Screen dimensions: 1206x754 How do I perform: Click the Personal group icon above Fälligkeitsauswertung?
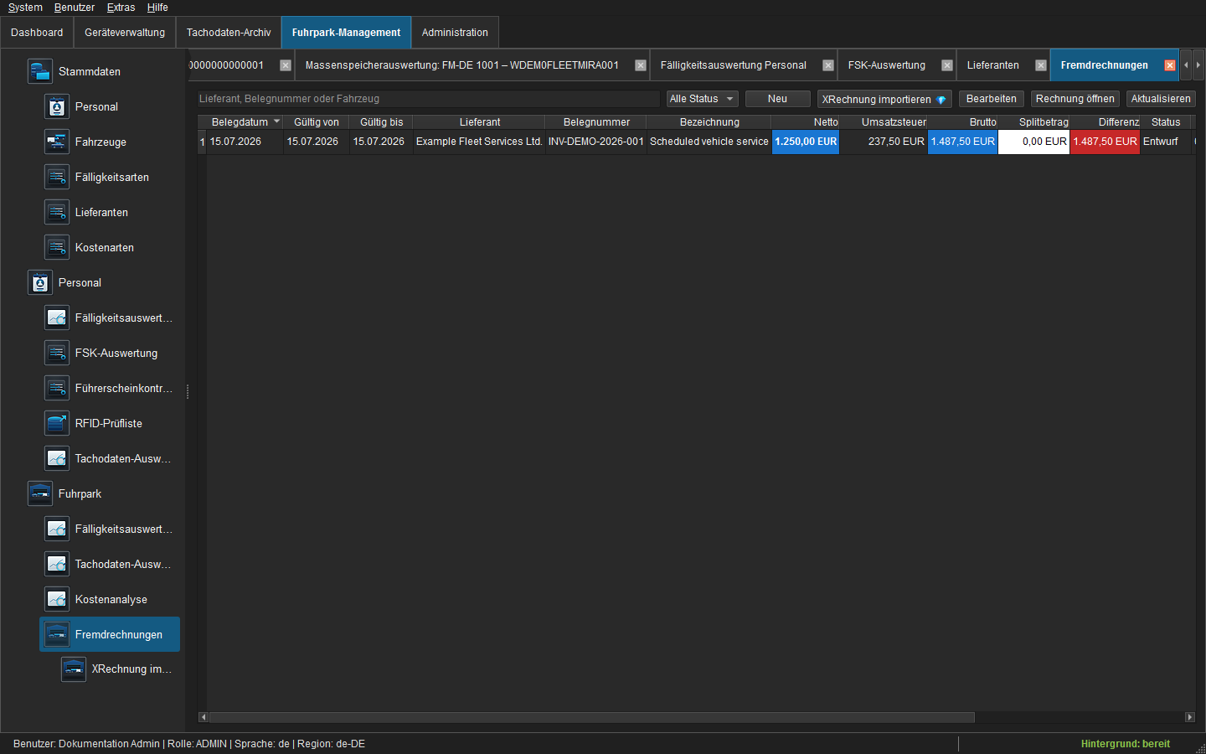(40, 282)
